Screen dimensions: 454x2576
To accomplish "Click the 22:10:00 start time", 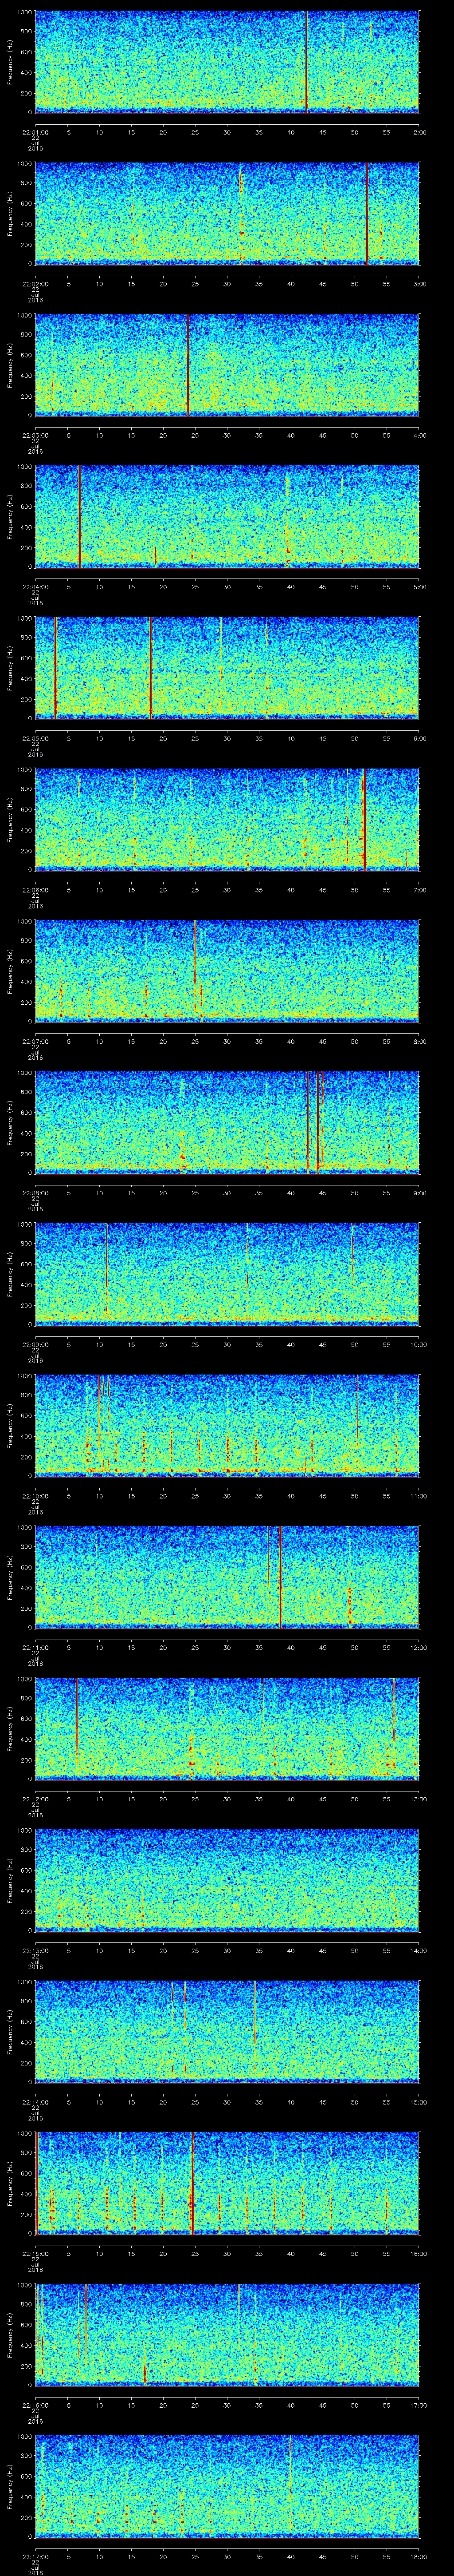I will pos(35,1495).
